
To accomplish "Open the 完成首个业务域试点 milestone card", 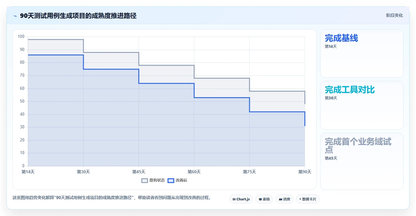I will [362, 161].
